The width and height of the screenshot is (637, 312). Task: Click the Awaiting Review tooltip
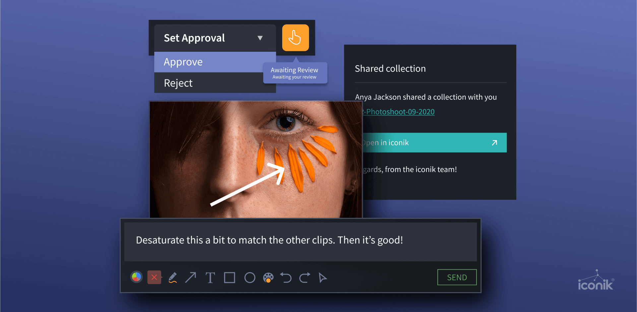(295, 73)
